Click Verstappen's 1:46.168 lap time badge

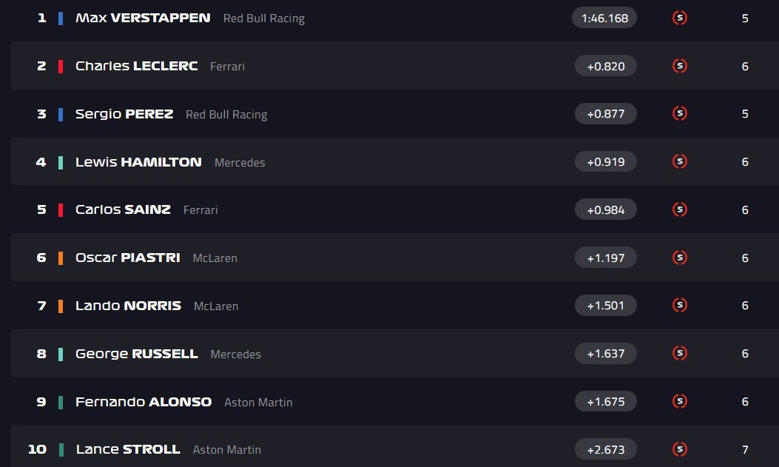click(604, 18)
